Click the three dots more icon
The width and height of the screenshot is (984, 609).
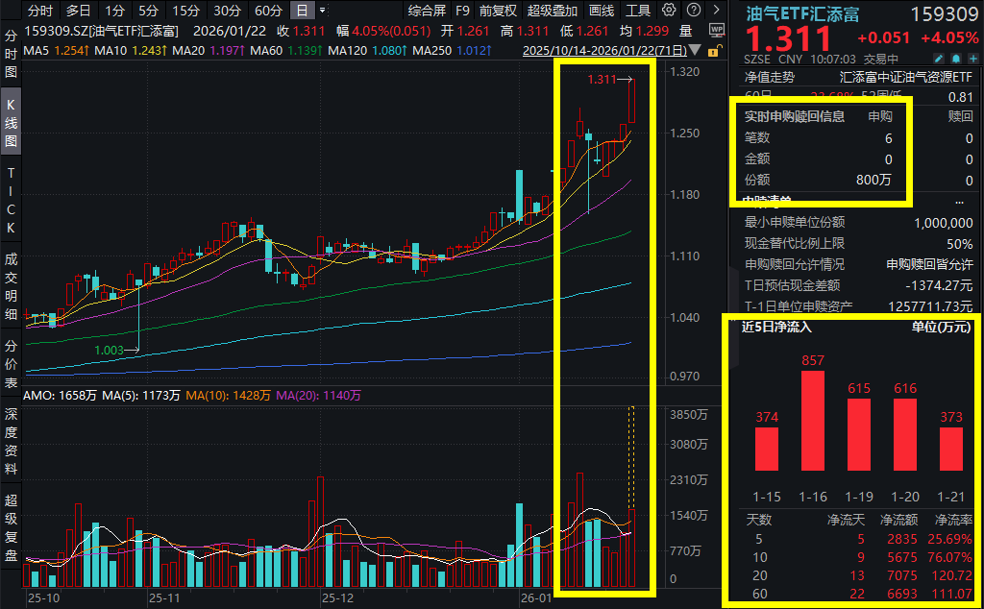[x=958, y=202]
